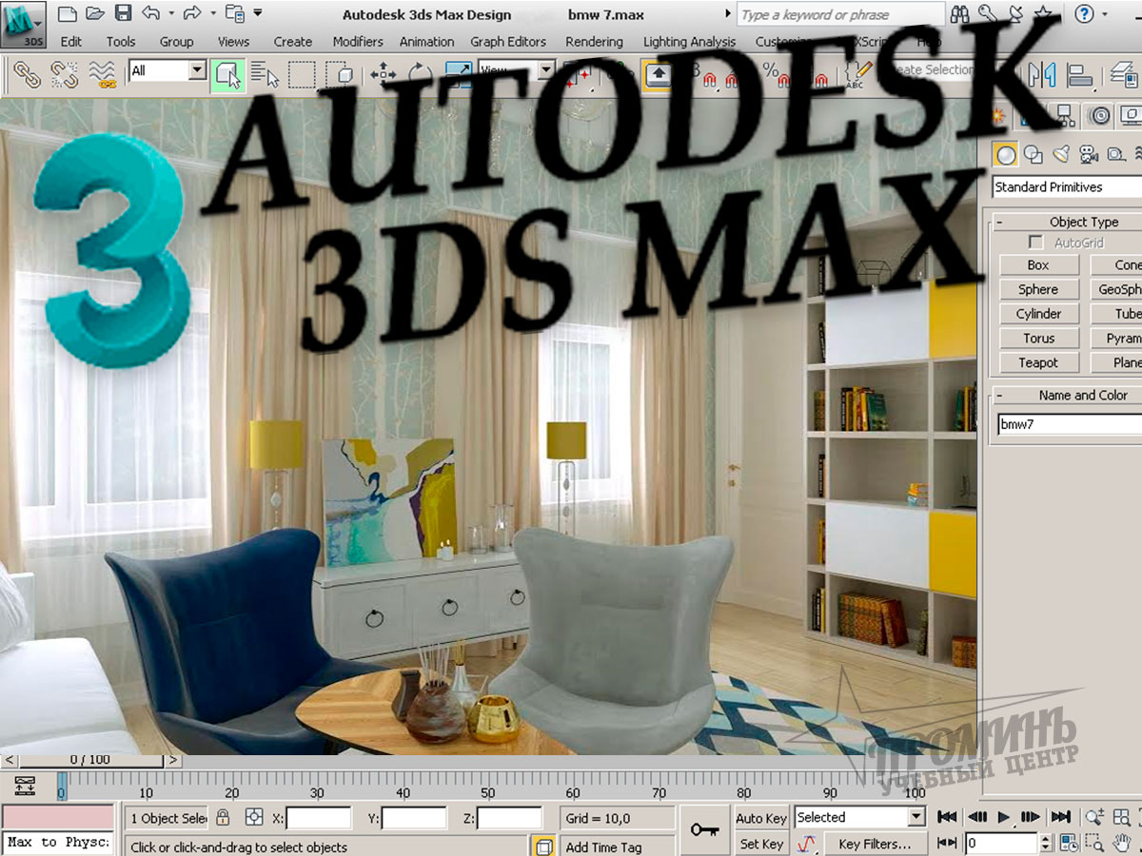Viewport: 1142px width, 856px height.
Task: Toggle the Set Key button
Action: (761, 844)
